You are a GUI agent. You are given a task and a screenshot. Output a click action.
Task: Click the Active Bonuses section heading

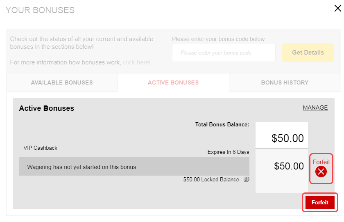(47, 108)
